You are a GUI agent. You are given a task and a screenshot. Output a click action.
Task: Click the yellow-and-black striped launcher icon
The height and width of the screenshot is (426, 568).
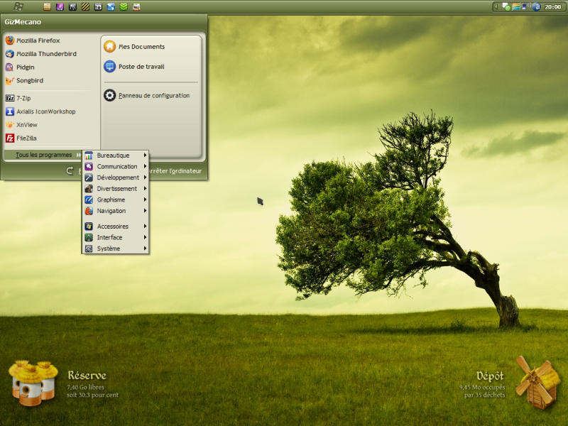pos(85,6)
